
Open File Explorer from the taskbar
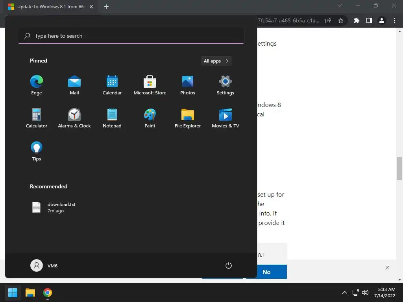click(30, 293)
